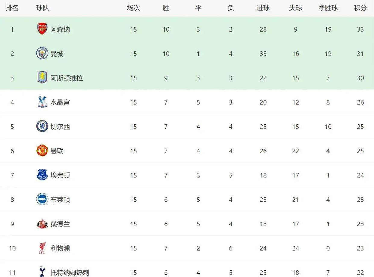This screenshot has height=277, width=374.
Task: Click the Manchester United crest icon
Action: pos(42,151)
